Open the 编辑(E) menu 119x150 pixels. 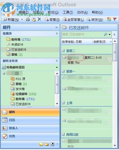[x=24, y=12]
